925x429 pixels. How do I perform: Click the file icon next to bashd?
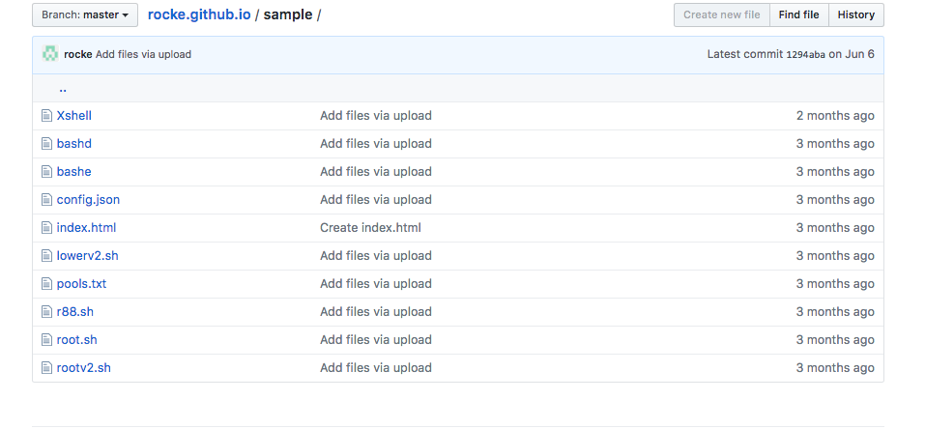[x=46, y=144]
